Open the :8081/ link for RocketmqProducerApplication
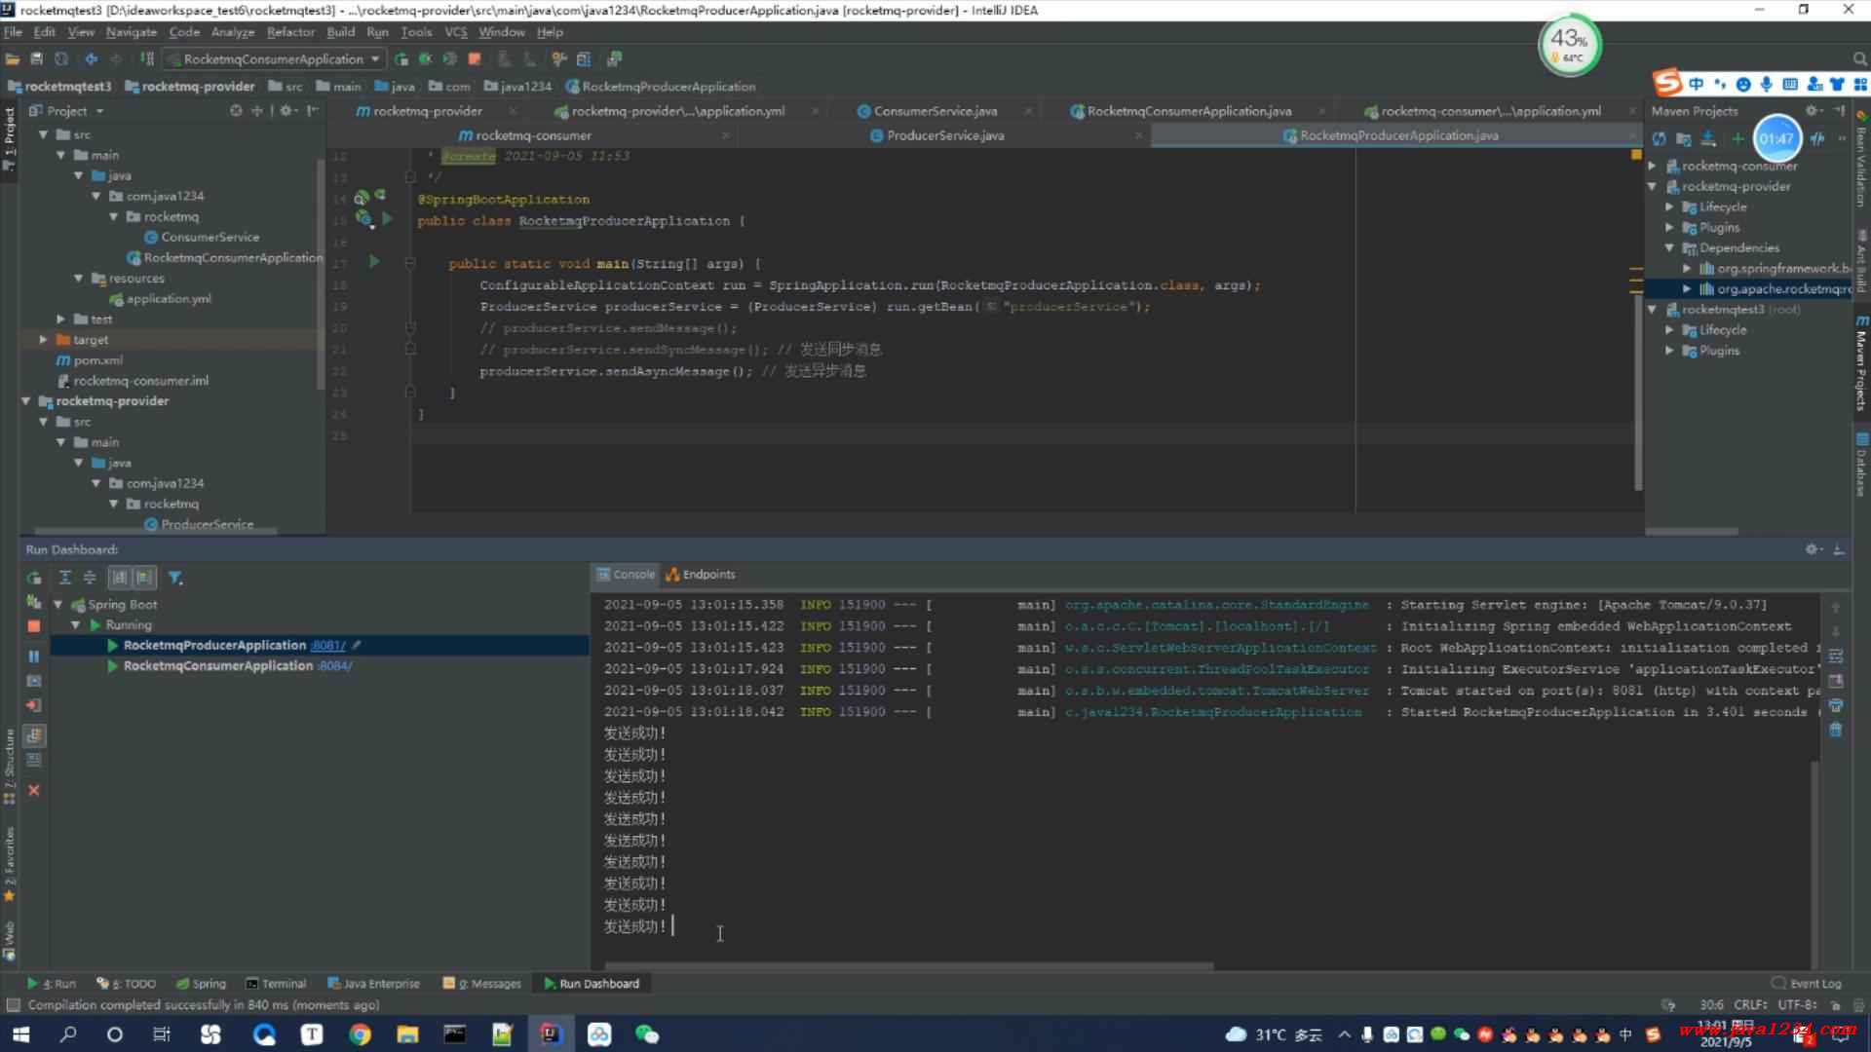The image size is (1871, 1052). coord(328,645)
